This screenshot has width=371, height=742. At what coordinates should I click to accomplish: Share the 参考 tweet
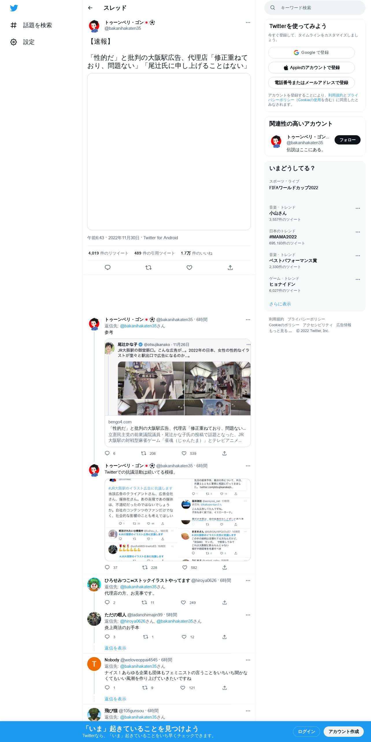[x=225, y=453]
